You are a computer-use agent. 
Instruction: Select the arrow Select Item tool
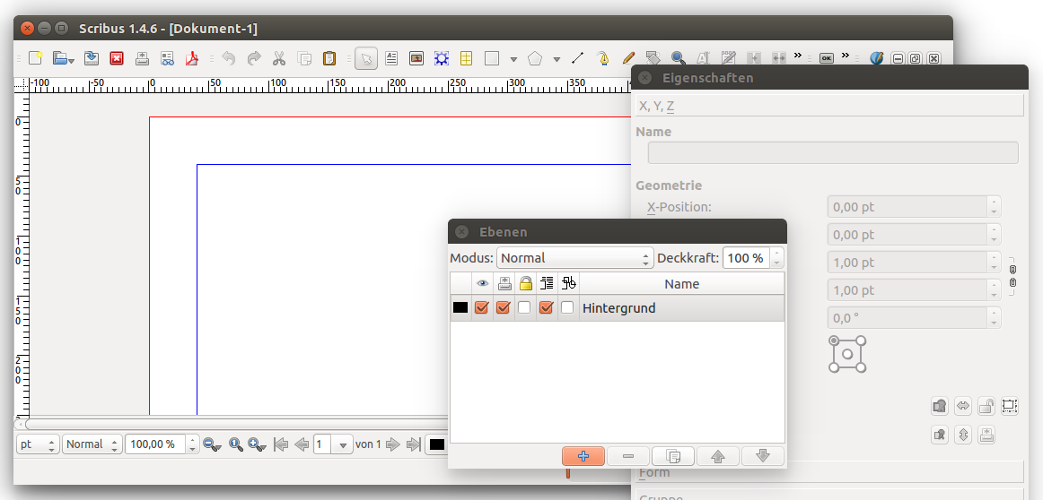(366, 58)
